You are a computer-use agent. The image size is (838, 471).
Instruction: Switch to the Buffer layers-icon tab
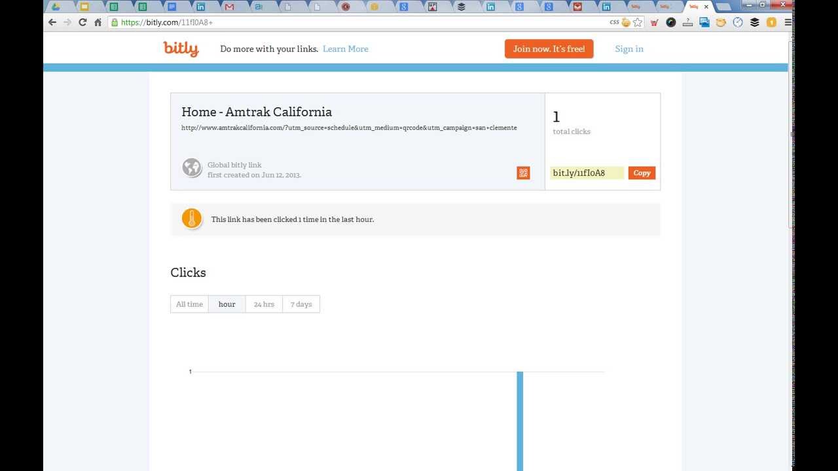(x=462, y=7)
